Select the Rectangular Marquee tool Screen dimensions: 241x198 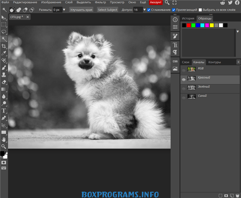click(x=4, y=25)
